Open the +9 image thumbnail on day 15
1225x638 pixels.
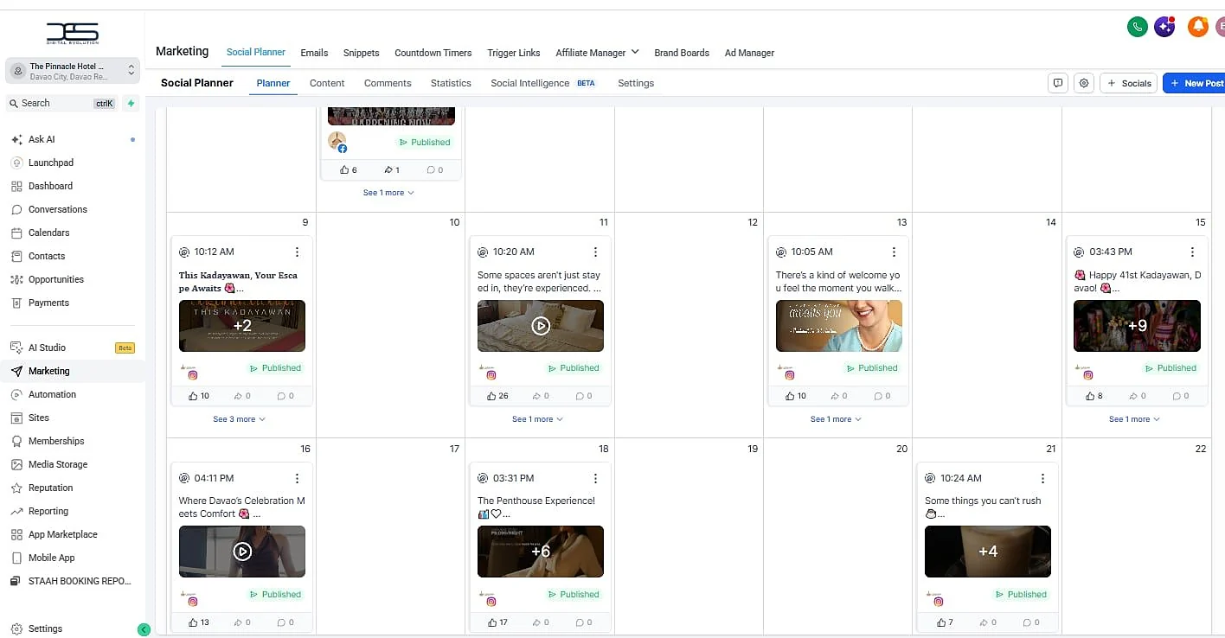click(x=1137, y=326)
